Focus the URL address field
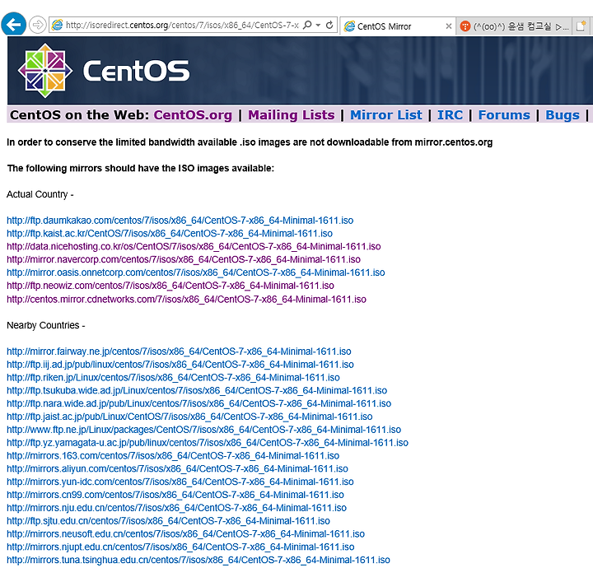 click(182, 25)
